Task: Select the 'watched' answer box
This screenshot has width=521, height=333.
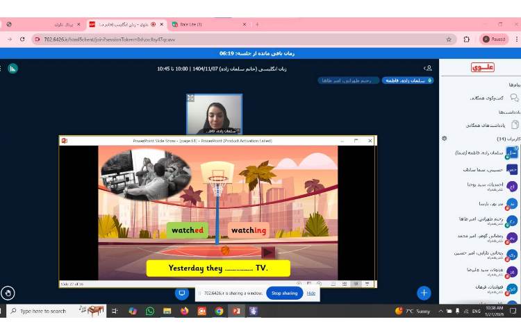Action: click(x=187, y=230)
